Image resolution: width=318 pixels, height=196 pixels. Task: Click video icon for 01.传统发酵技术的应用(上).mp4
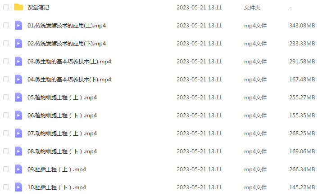(18, 25)
